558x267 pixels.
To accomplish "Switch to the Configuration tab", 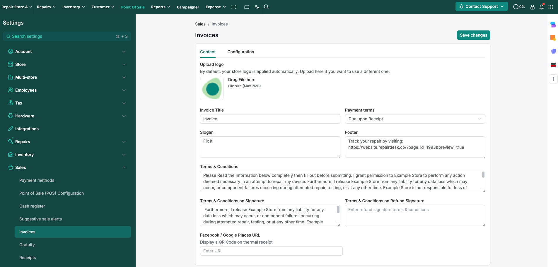I will (x=240, y=52).
